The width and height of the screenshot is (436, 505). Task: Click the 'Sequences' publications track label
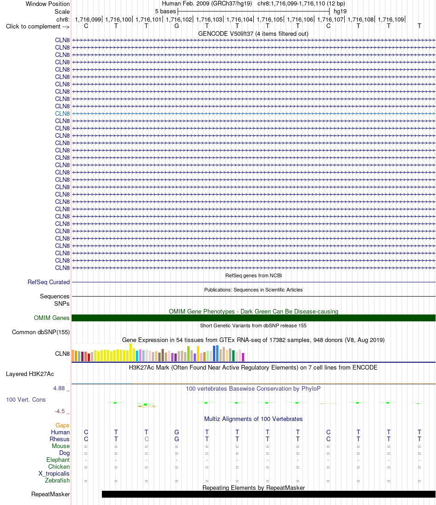coord(55,296)
